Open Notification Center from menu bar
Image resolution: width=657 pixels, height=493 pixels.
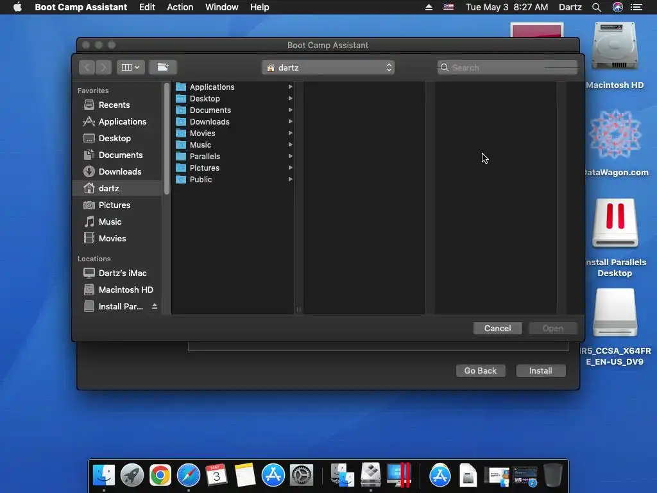point(636,7)
